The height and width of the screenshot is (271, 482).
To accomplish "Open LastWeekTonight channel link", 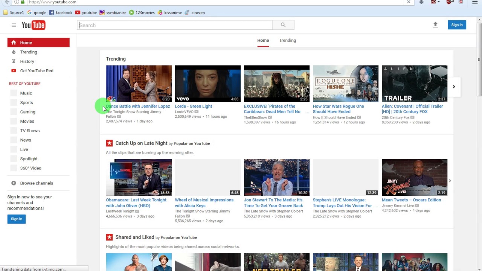I will 120,211.
